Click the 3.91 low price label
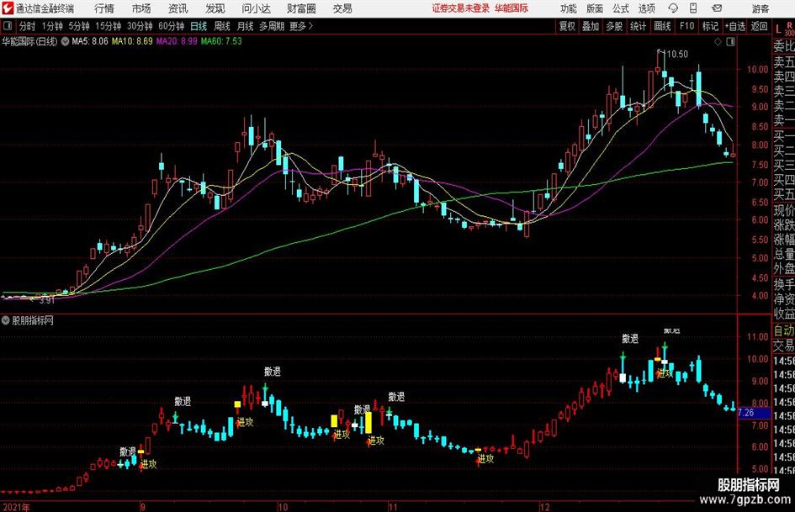This screenshot has height=512, width=795. pos(46,300)
